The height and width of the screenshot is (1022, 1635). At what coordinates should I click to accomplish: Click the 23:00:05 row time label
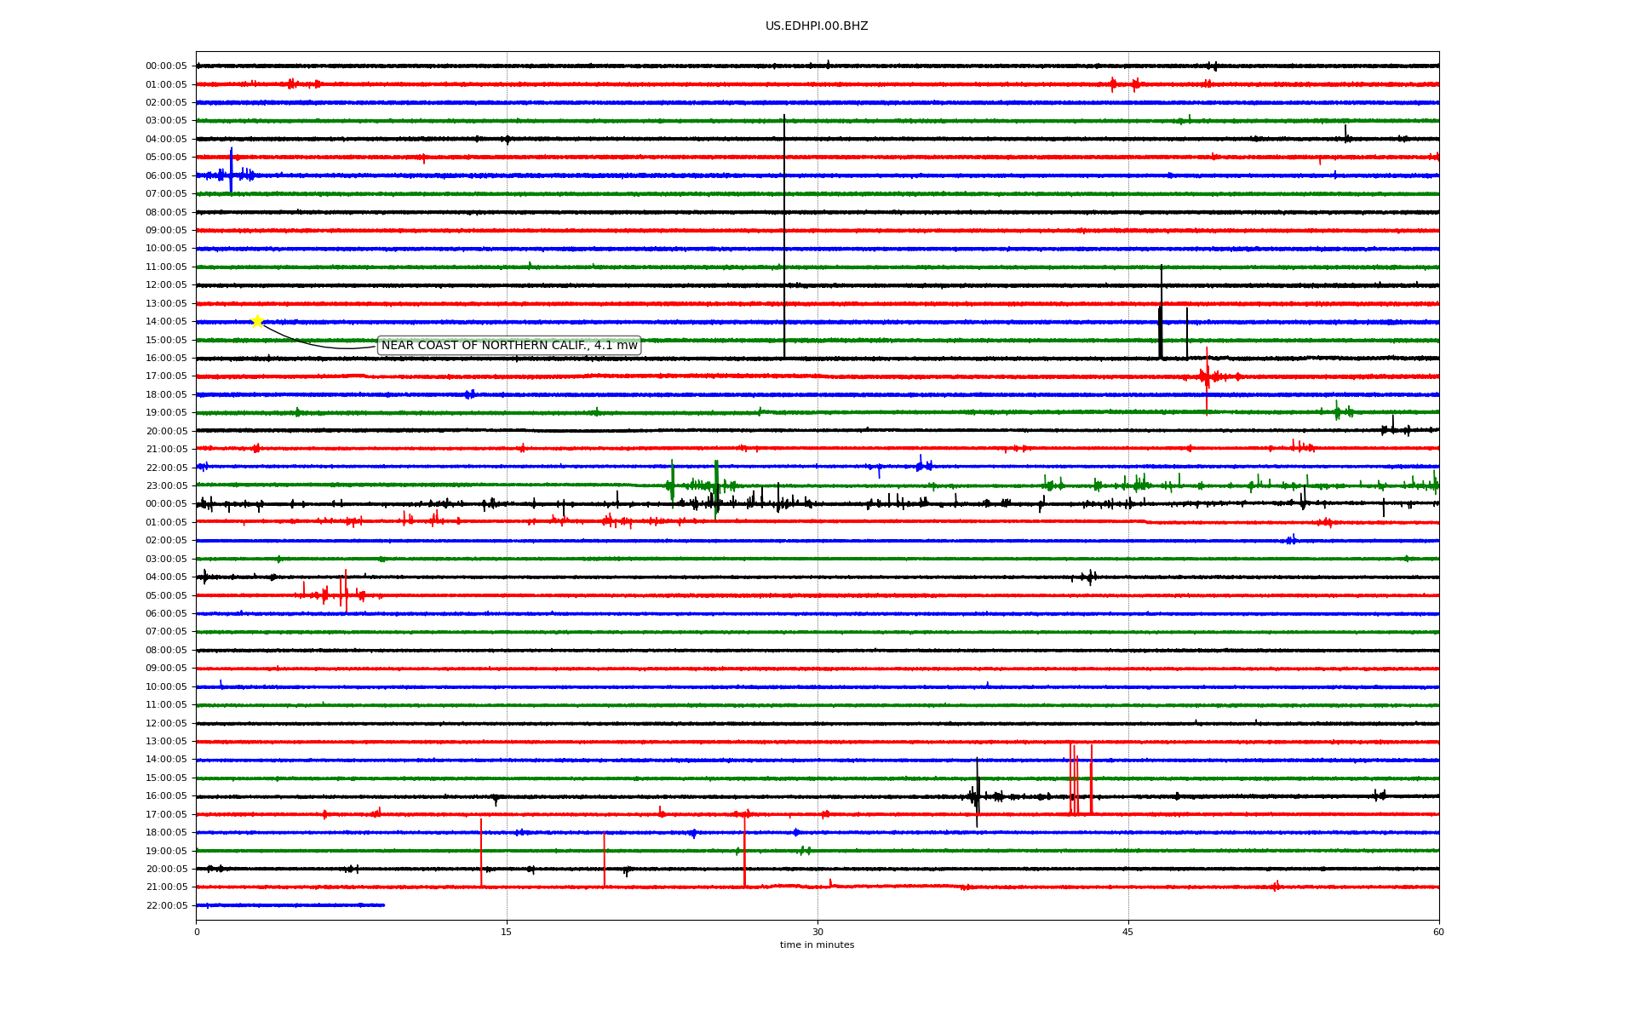click(x=166, y=485)
